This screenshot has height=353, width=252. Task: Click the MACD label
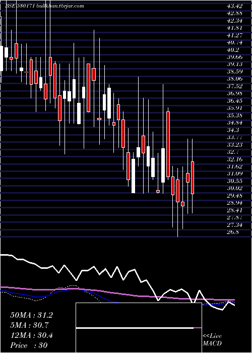pyautogui.click(x=212, y=343)
